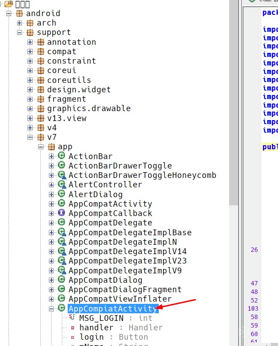Select the AppCompatDelegateImplBase entry
Image resolution: width=278 pixels, height=346 pixels.
coord(130,232)
